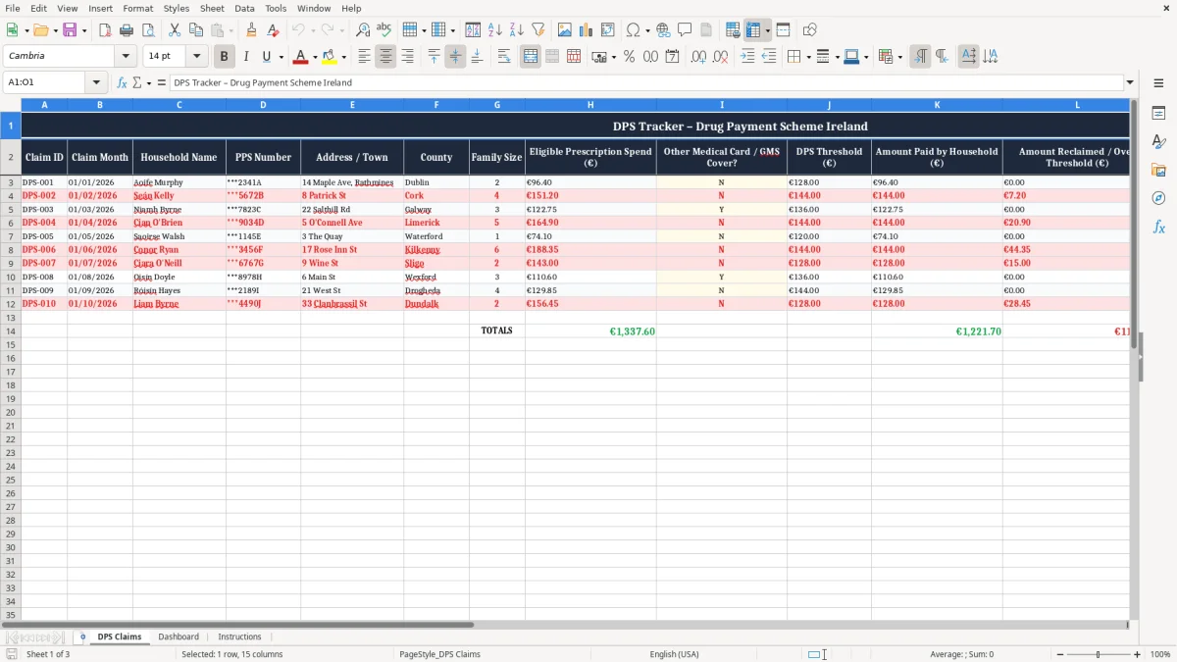Viewport: 1177px width, 662px height.
Task: Toggle Freeze Rows and Columns
Action: coord(753,30)
